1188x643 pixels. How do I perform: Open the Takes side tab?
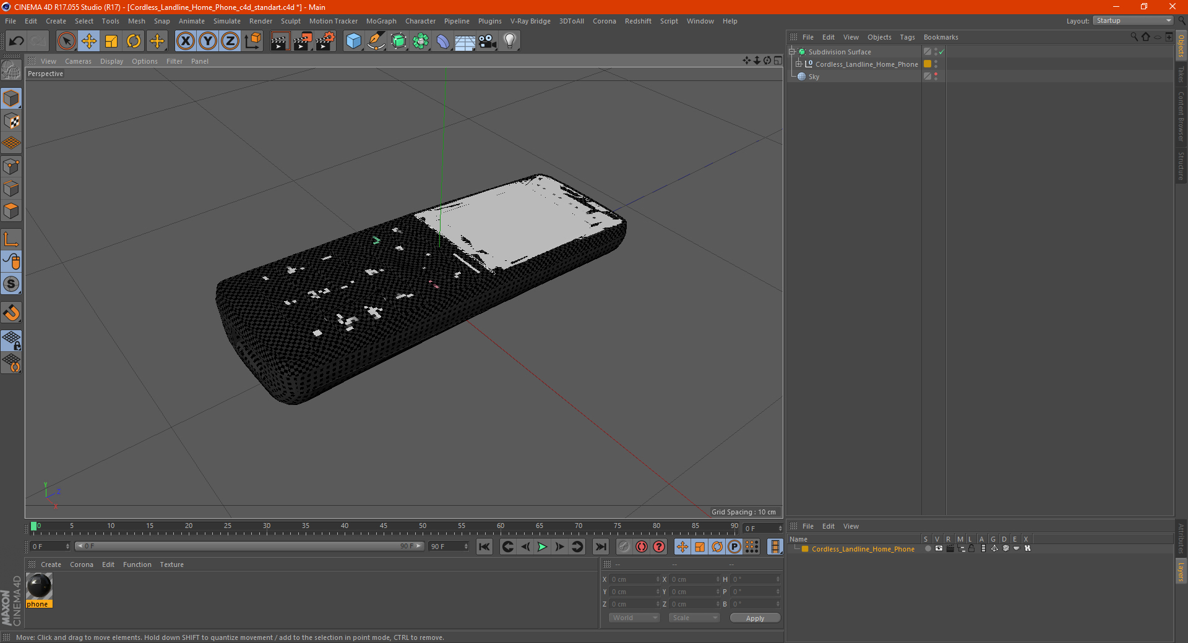[1181, 74]
